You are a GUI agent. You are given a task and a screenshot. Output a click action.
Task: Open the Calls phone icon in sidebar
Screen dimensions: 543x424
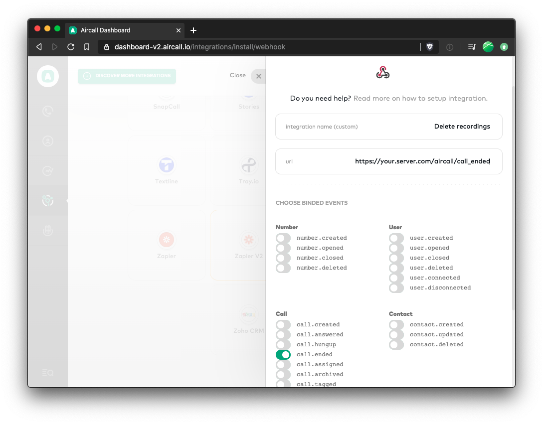[x=47, y=111]
